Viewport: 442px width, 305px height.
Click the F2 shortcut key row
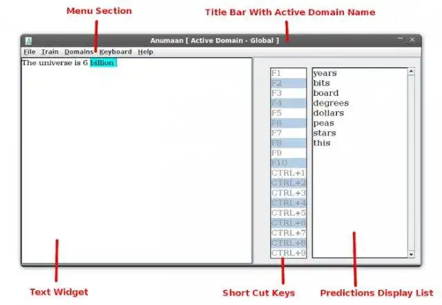pyautogui.click(x=289, y=83)
